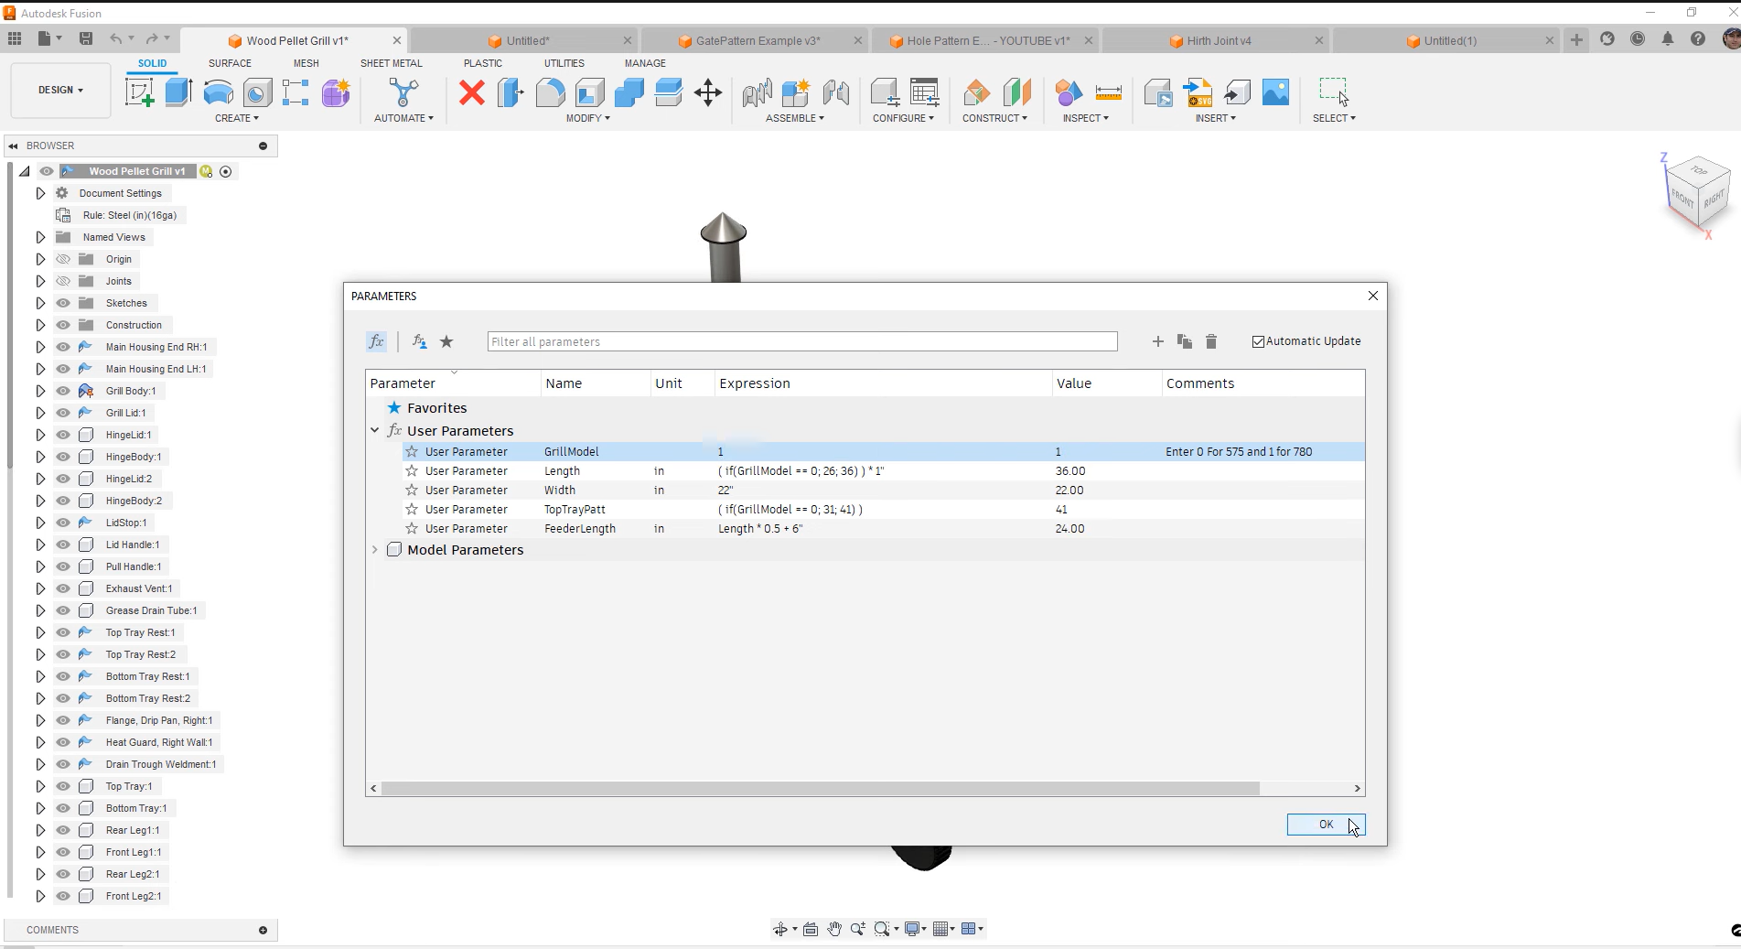Show the Origin folder visibility
This screenshot has height=949, width=1741.
(63, 259)
